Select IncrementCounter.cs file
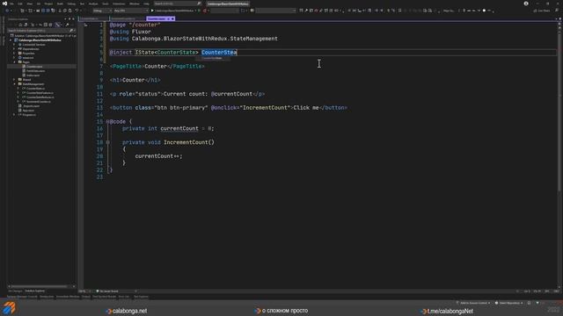Viewport: 563px width, 316px height. pyautogui.click(x=38, y=102)
